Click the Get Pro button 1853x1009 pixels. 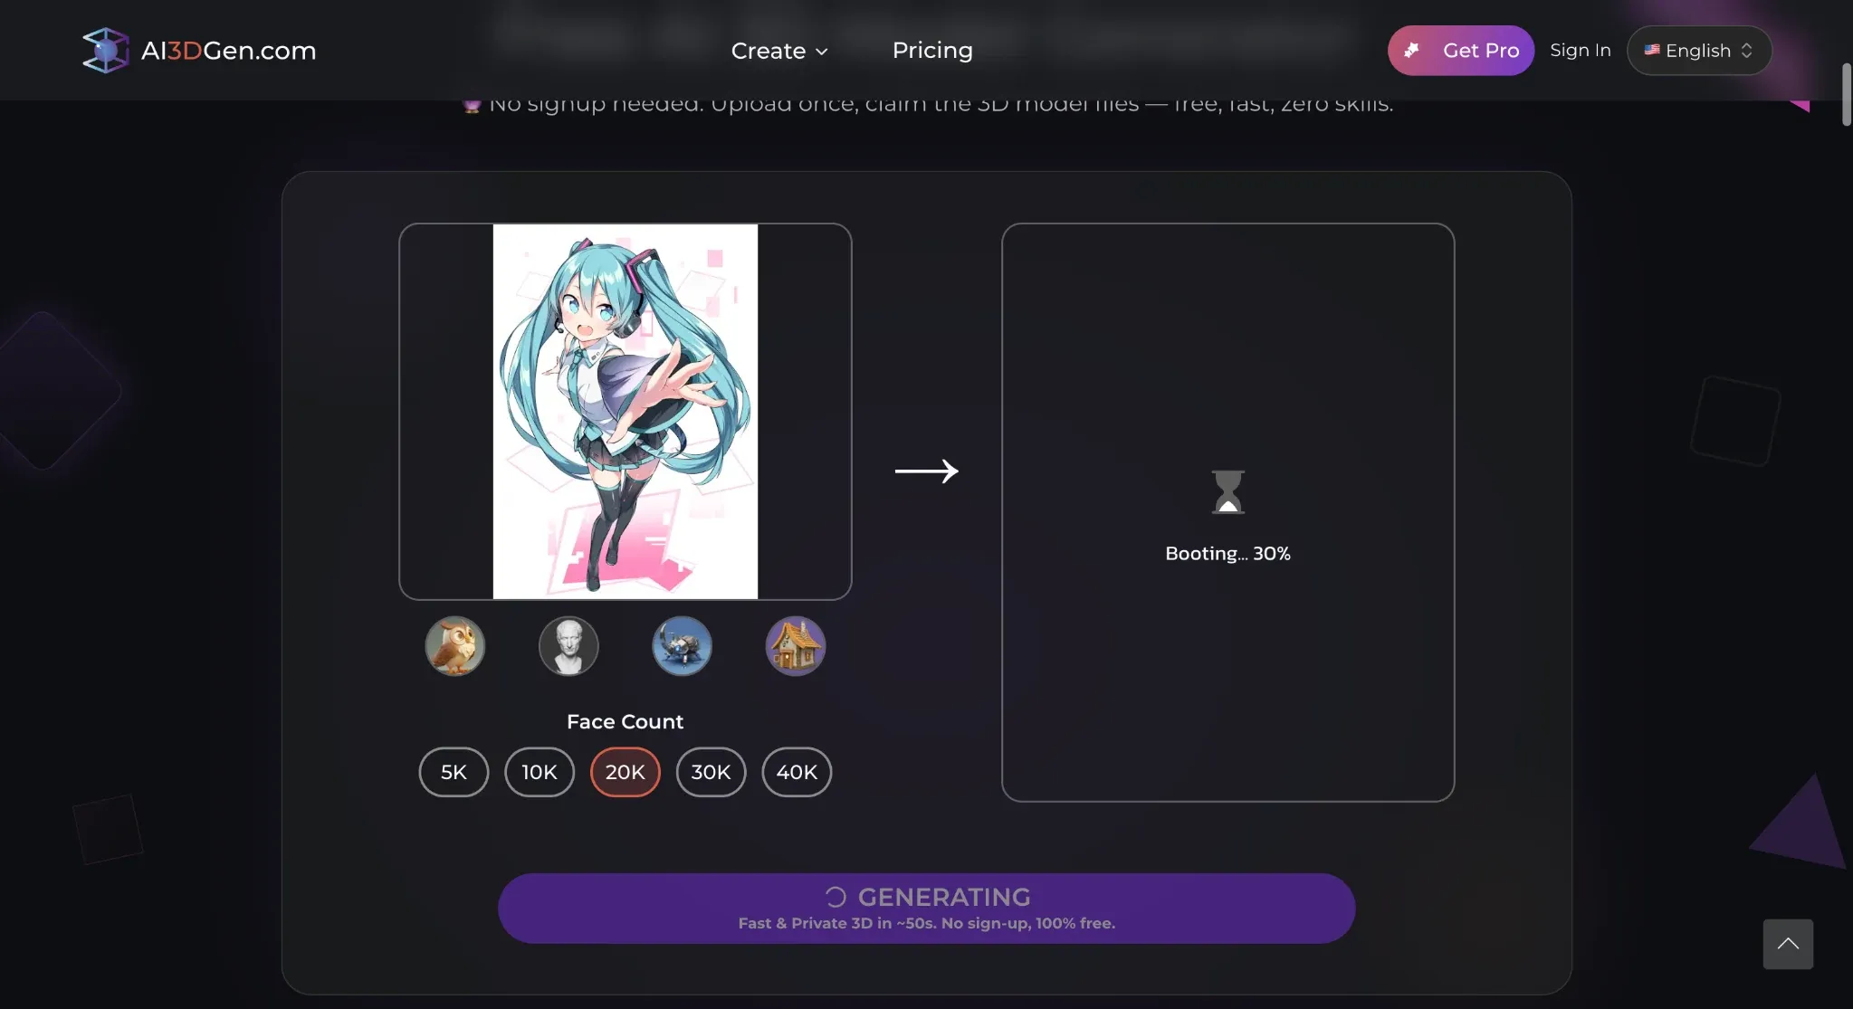coord(1460,51)
